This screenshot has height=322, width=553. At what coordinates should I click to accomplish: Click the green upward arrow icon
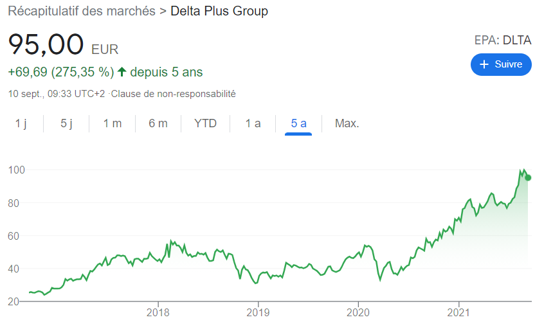(x=122, y=72)
